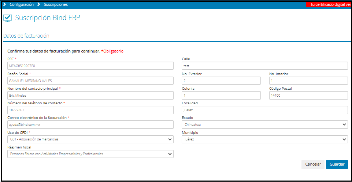
Task: Click the RFC input field
Action: point(90,66)
